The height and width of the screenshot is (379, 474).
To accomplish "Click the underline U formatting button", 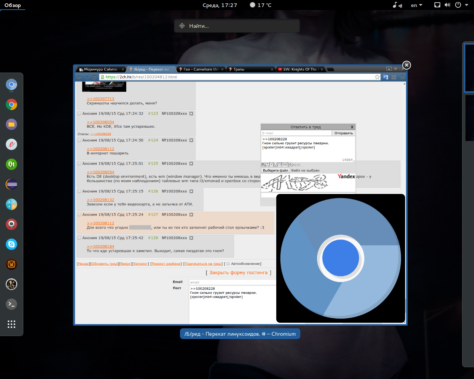I will click(275, 165).
